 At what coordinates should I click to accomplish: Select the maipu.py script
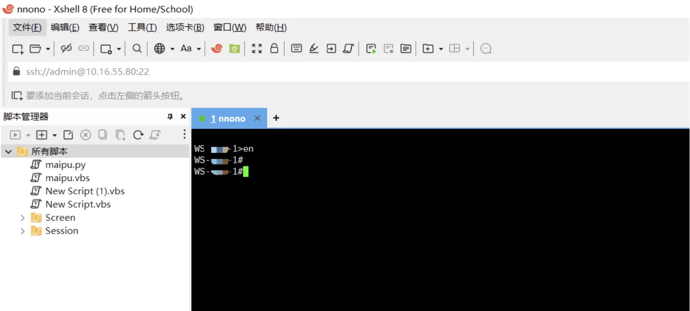point(66,164)
